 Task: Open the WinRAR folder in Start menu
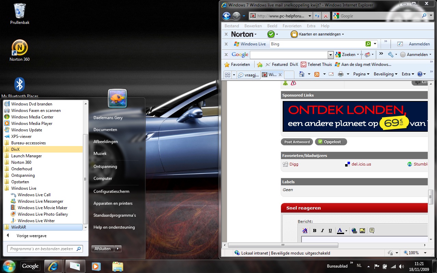tap(43, 227)
